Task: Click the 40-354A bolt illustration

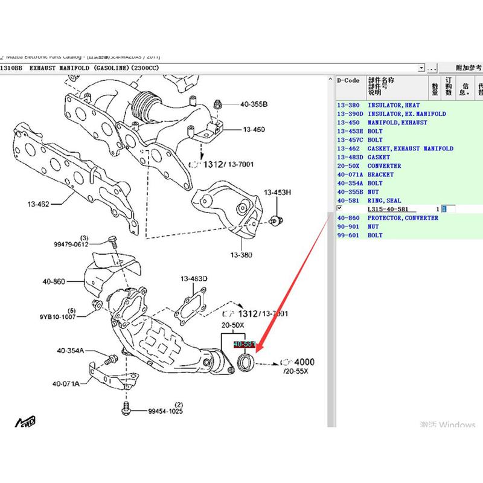Action: point(111,359)
